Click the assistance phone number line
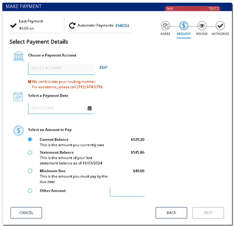Viewport: 234px width, 226px height. point(68,87)
